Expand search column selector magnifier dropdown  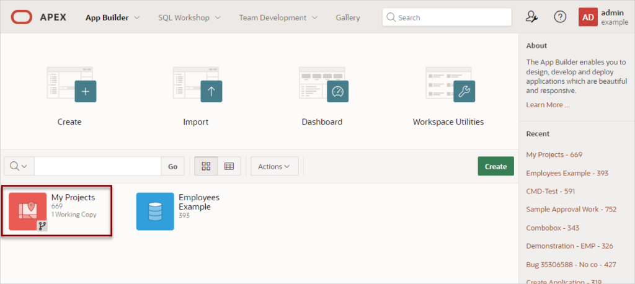pyautogui.click(x=19, y=166)
